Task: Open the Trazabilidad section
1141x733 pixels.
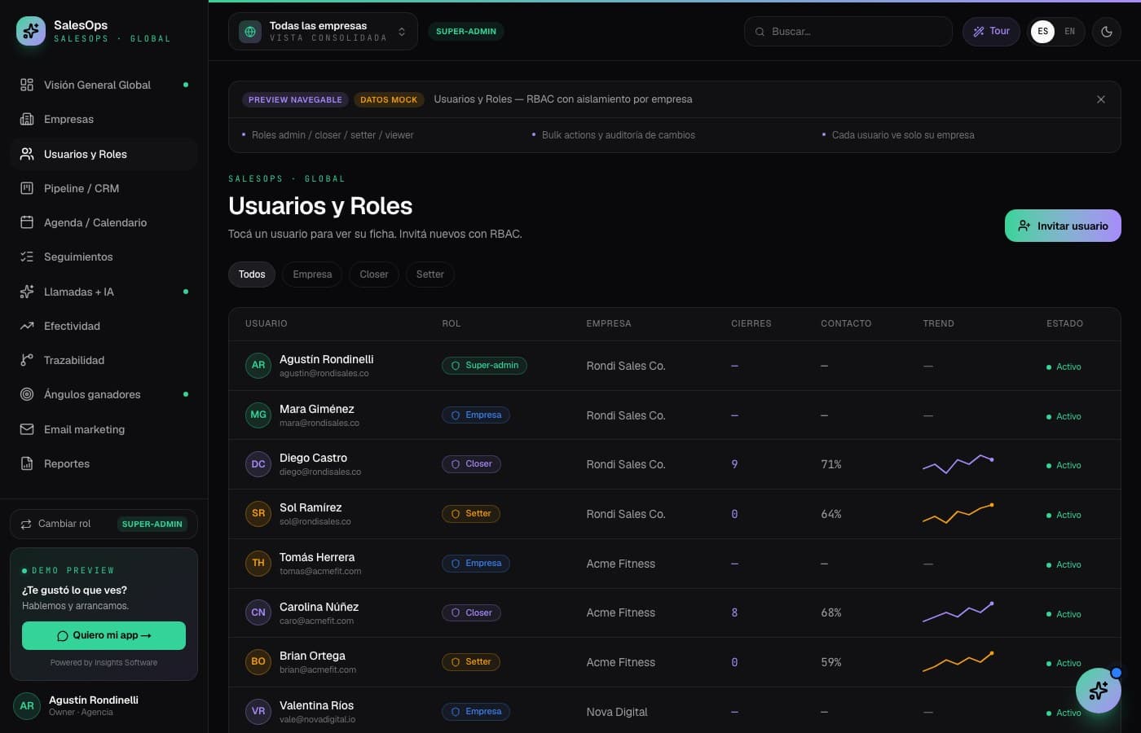Action: [x=104, y=360]
